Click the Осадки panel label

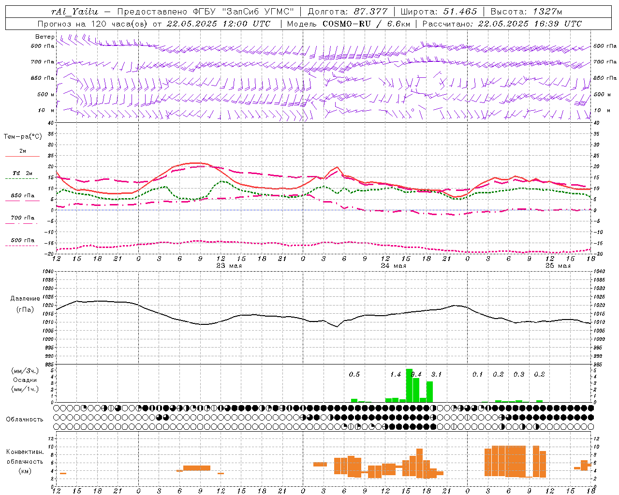(x=25, y=380)
